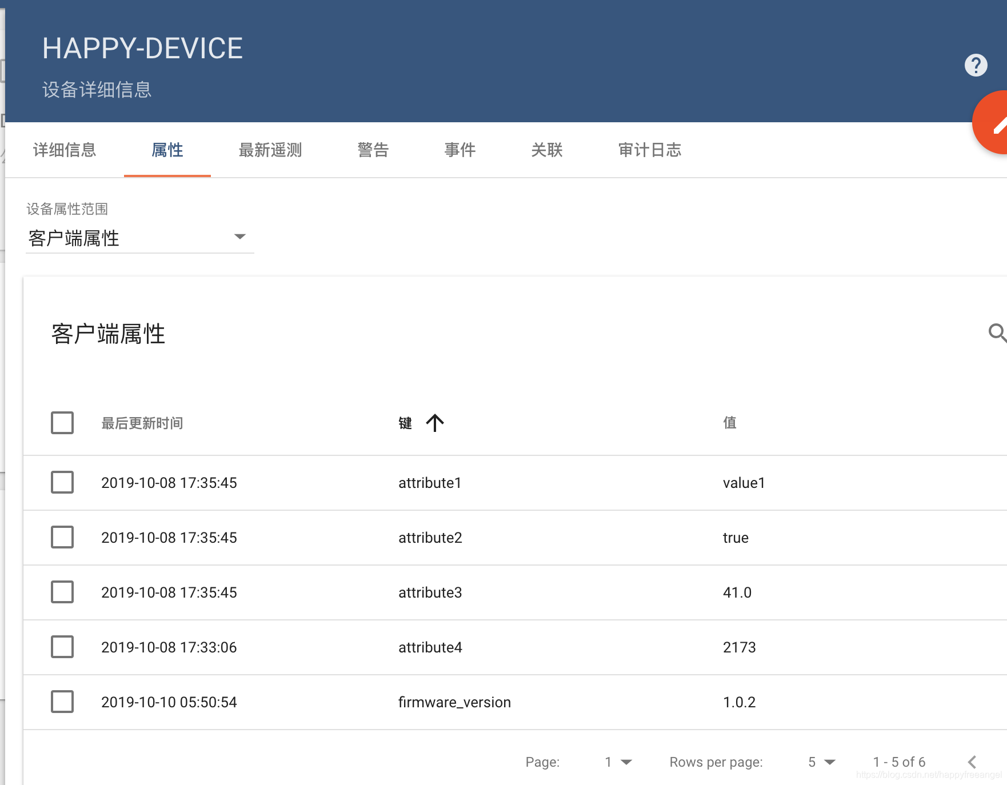This screenshot has height=785, width=1007.
Task: Toggle sort arrow next to 键 column
Action: pyautogui.click(x=435, y=423)
